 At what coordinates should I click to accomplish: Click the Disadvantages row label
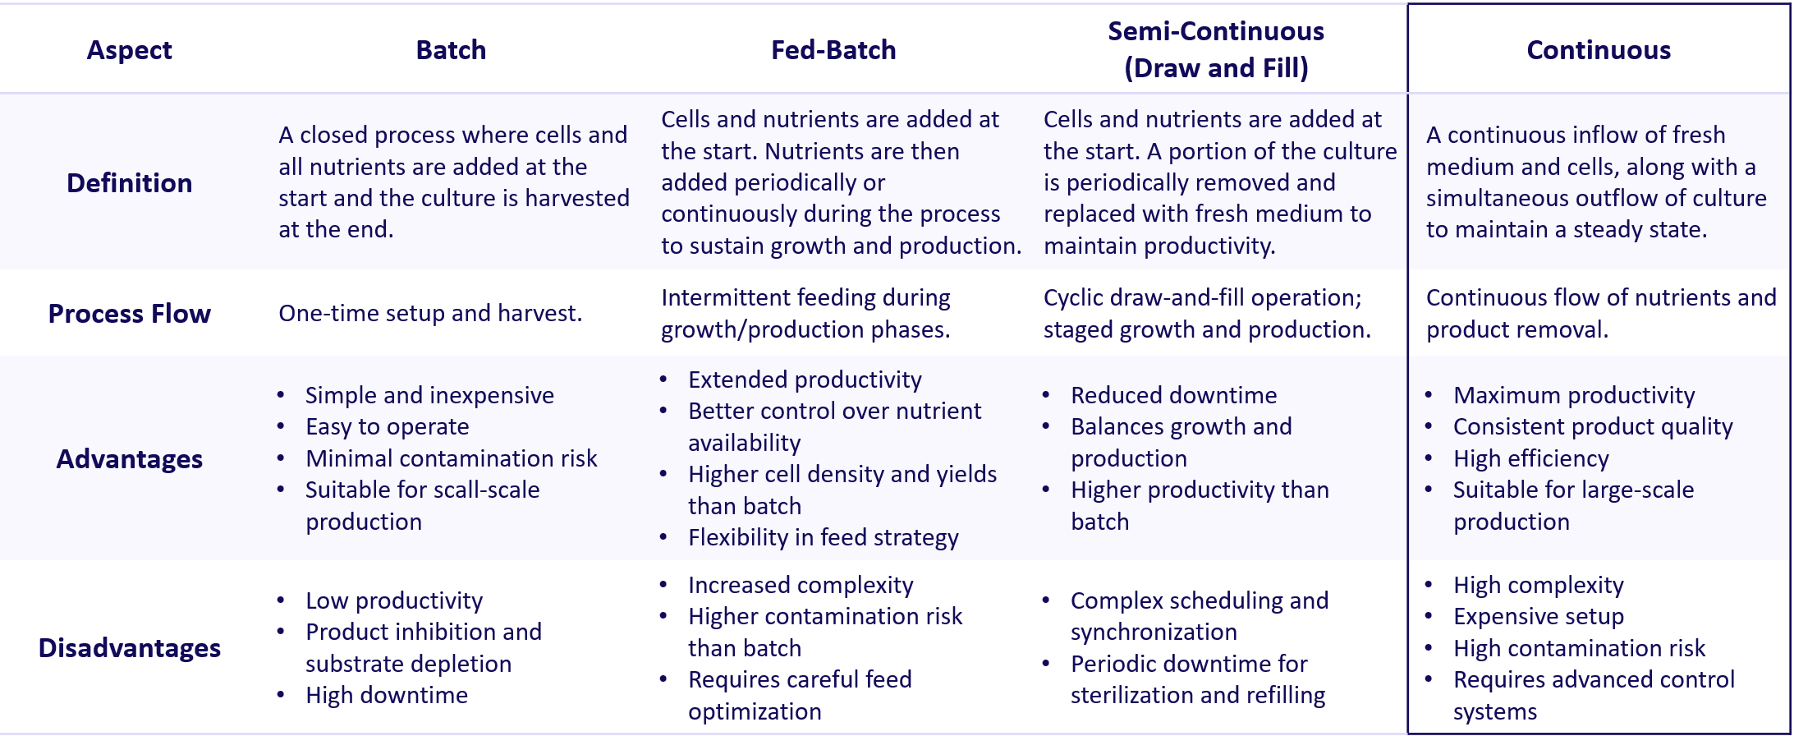tap(129, 647)
